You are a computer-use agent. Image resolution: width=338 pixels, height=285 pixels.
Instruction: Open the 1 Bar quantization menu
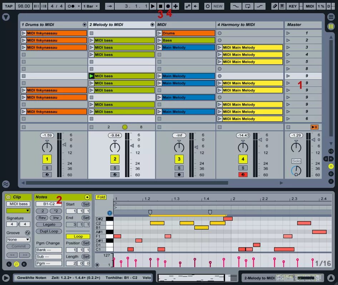(90, 6)
